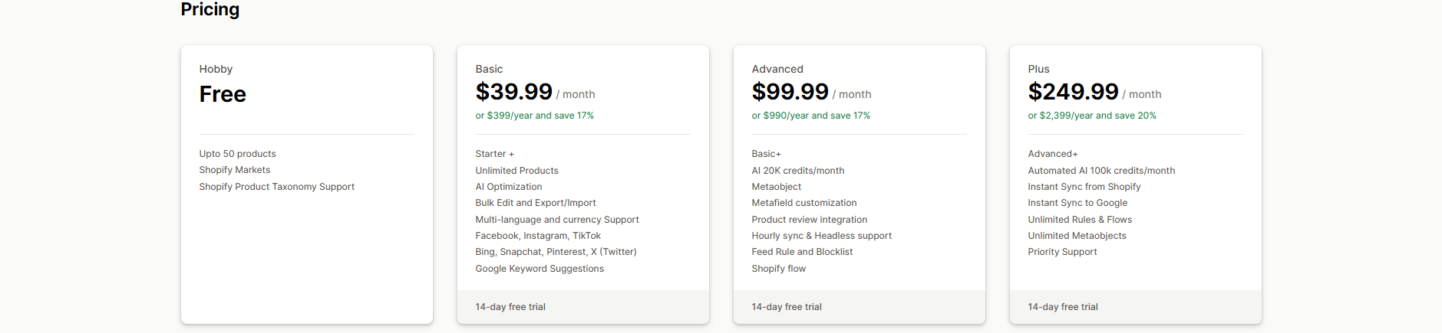Click the Basic plan 14-day free trial
1442x333 pixels.
[510, 307]
